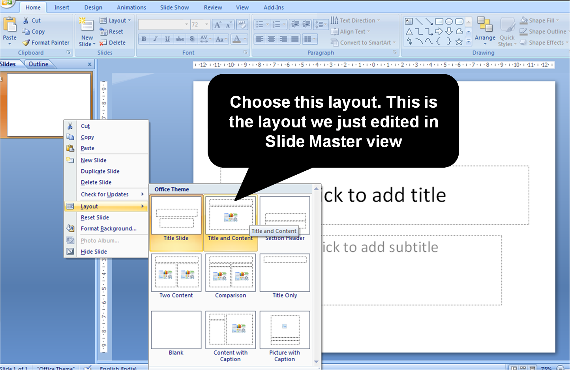Select the Title and Content layout thumbnail
570x370 pixels.
(230, 215)
